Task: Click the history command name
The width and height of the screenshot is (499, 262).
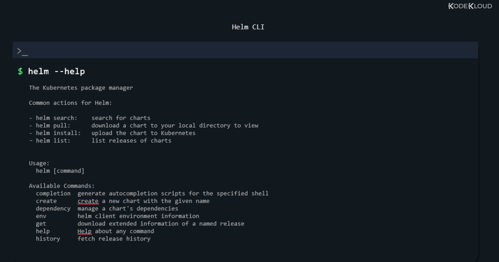Action: (x=48, y=239)
